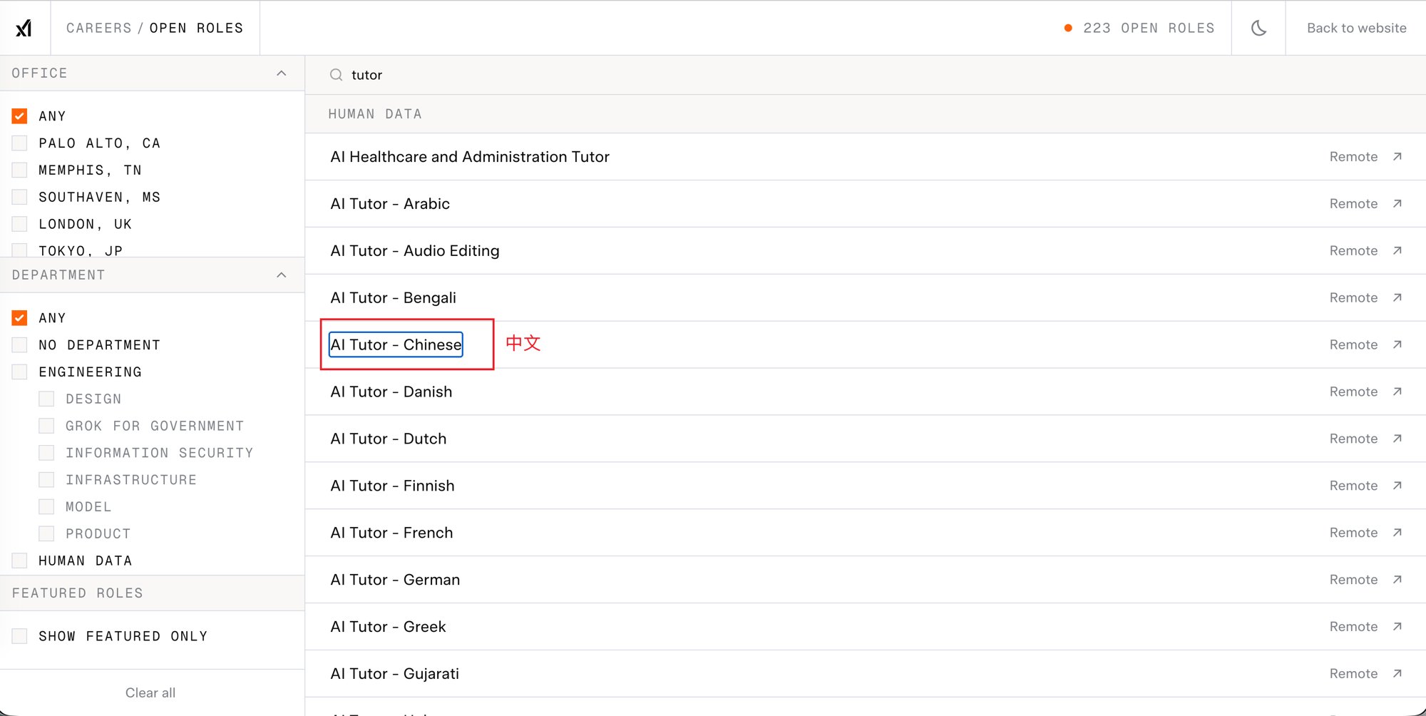Viewport: 1426px width, 716px height.
Task: Click the xAI logo icon
Action: click(24, 28)
